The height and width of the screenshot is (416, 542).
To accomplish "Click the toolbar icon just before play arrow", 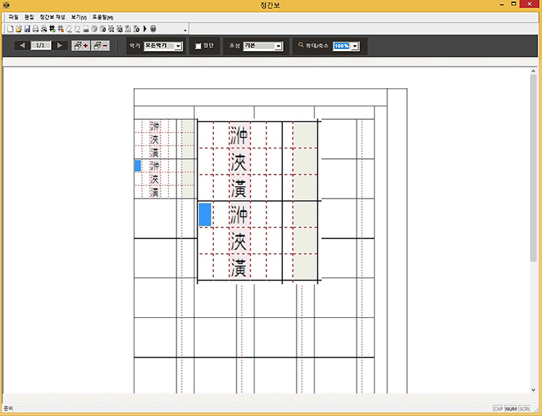I will [136, 28].
